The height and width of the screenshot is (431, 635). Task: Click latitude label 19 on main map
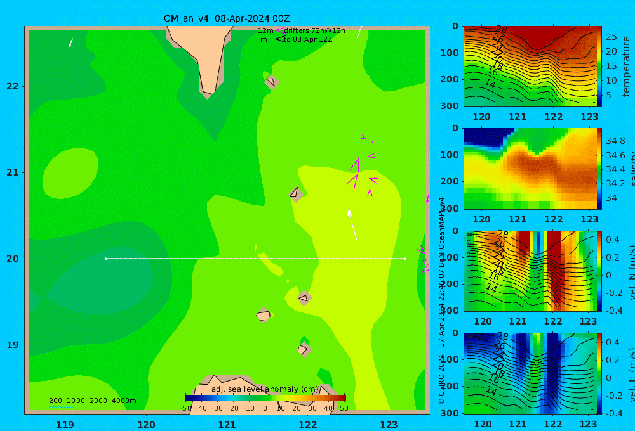coord(13,345)
